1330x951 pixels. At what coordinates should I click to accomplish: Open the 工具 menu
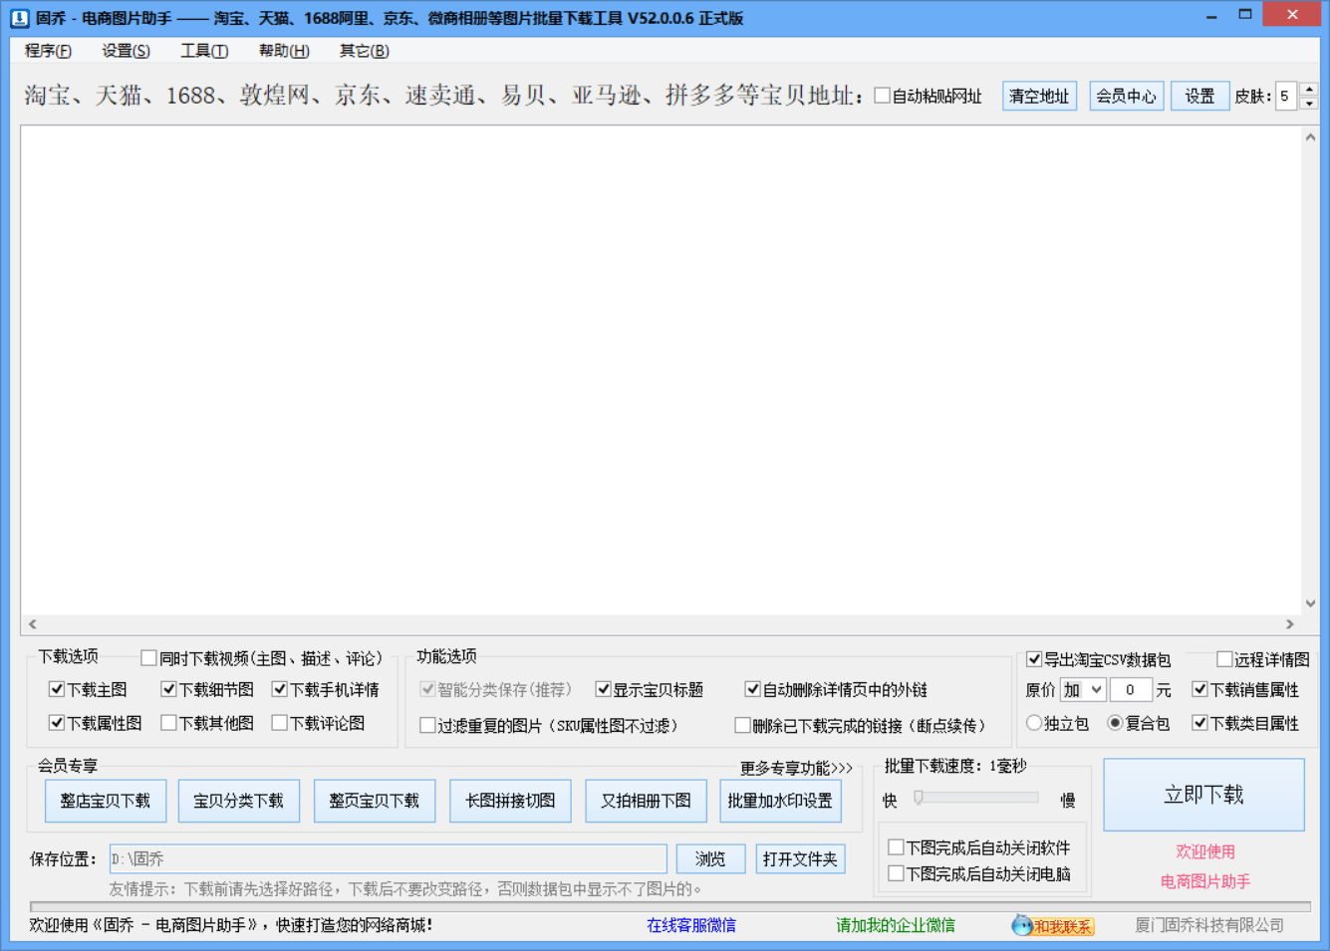click(x=202, y=51)
